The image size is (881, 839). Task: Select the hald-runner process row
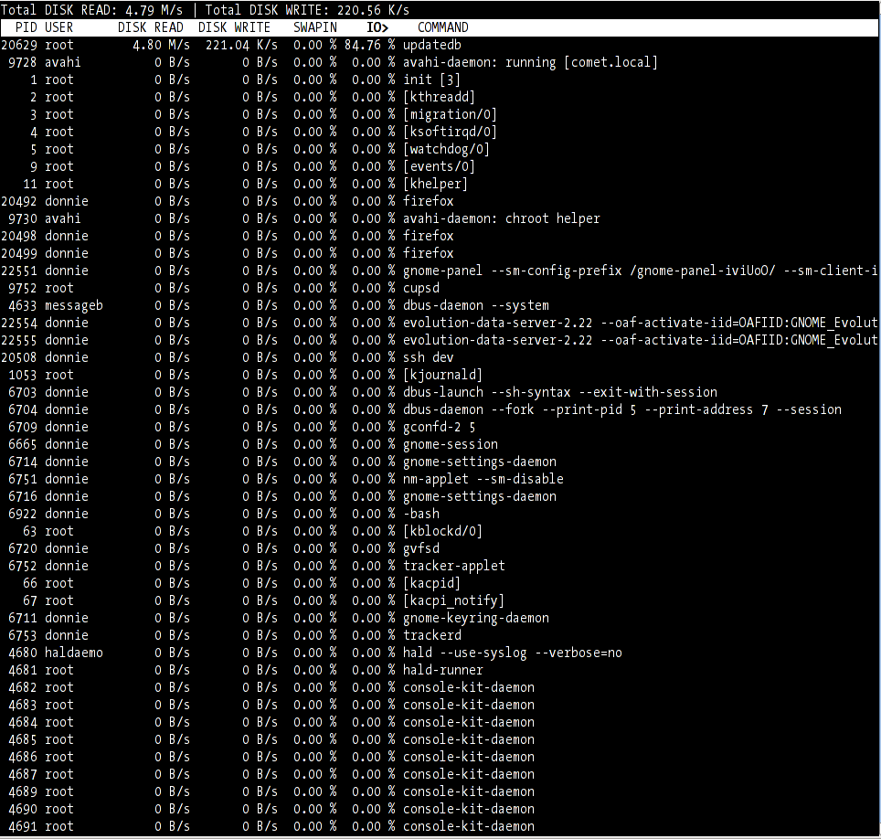pyautogui.click(x=442, y=670)
